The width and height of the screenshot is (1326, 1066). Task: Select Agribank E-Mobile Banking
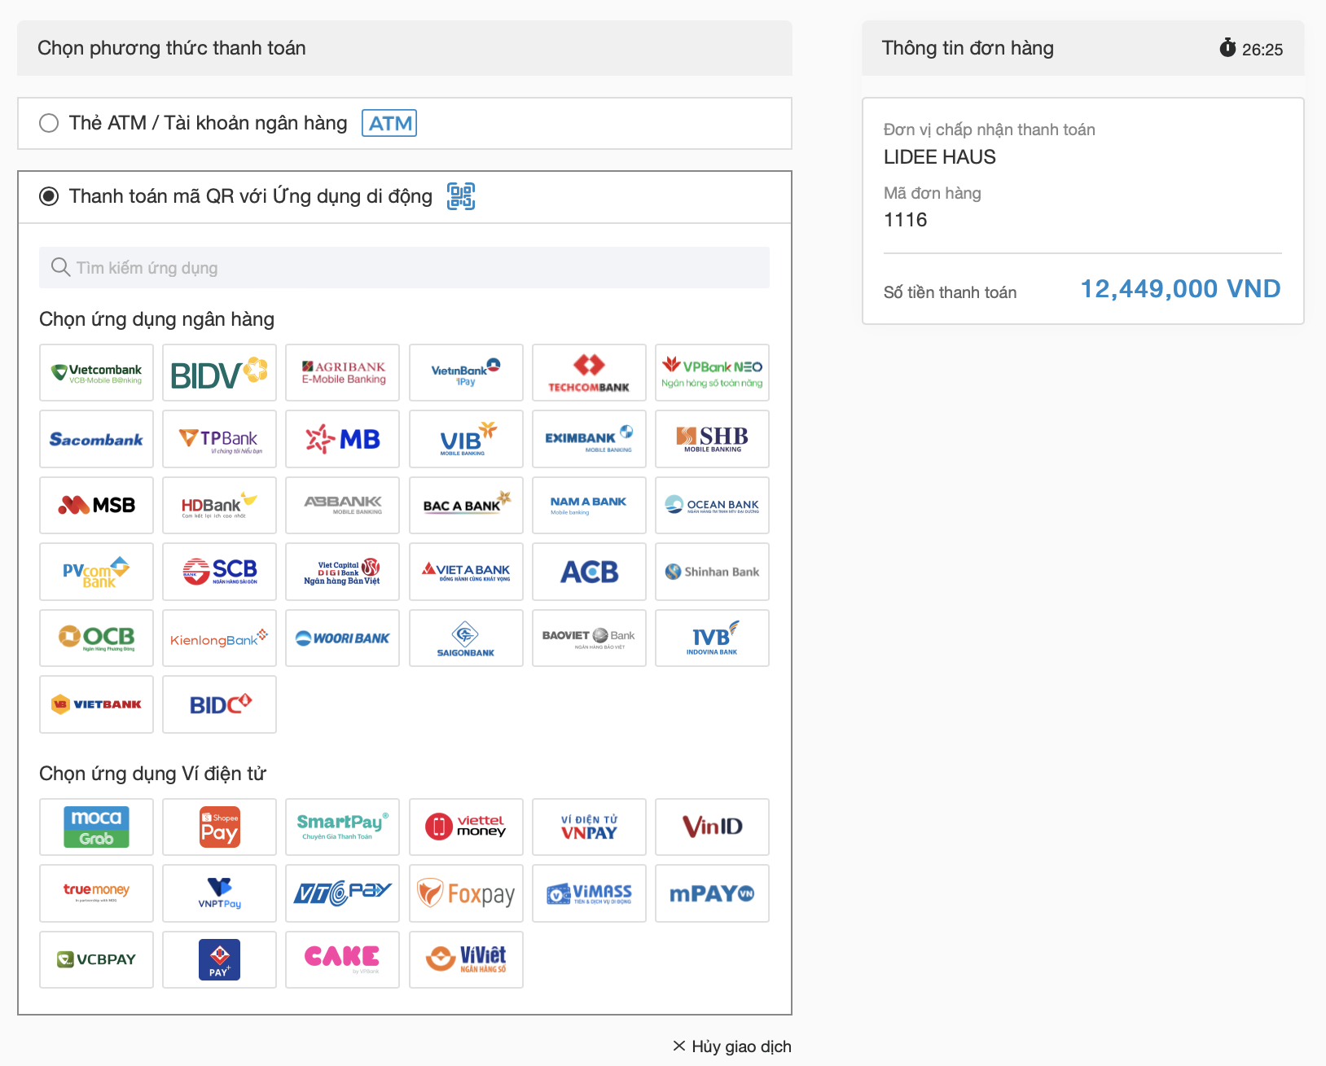[x=342, y=373]
